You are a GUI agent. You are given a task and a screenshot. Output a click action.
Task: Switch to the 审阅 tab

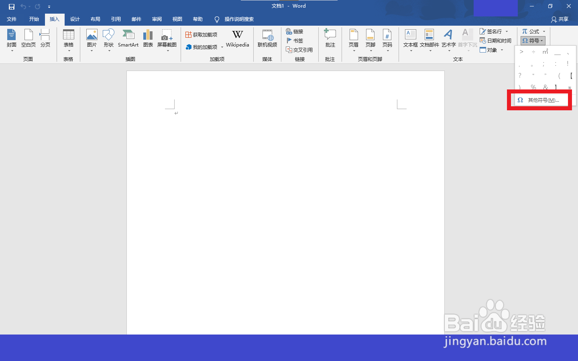point(157,19)
